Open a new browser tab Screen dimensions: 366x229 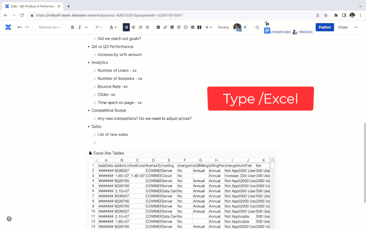click(68, 6)
